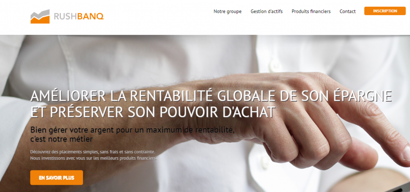Open the Notre groupe menu item
Viewport: 410px width, 192px height.
tap(227, 12)
